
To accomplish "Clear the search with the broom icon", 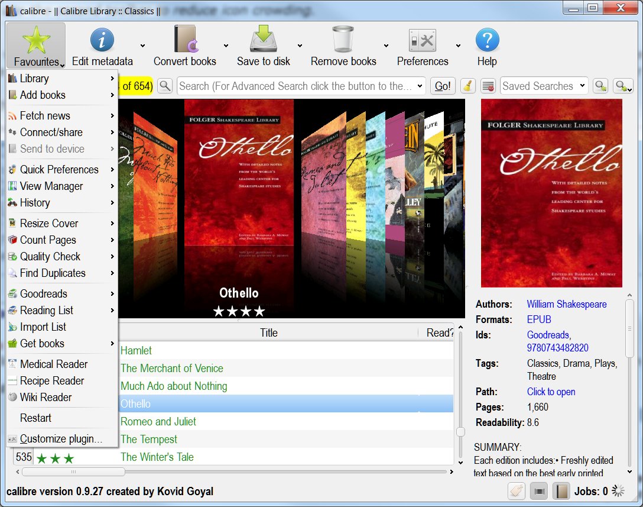I will pos(468,86).
